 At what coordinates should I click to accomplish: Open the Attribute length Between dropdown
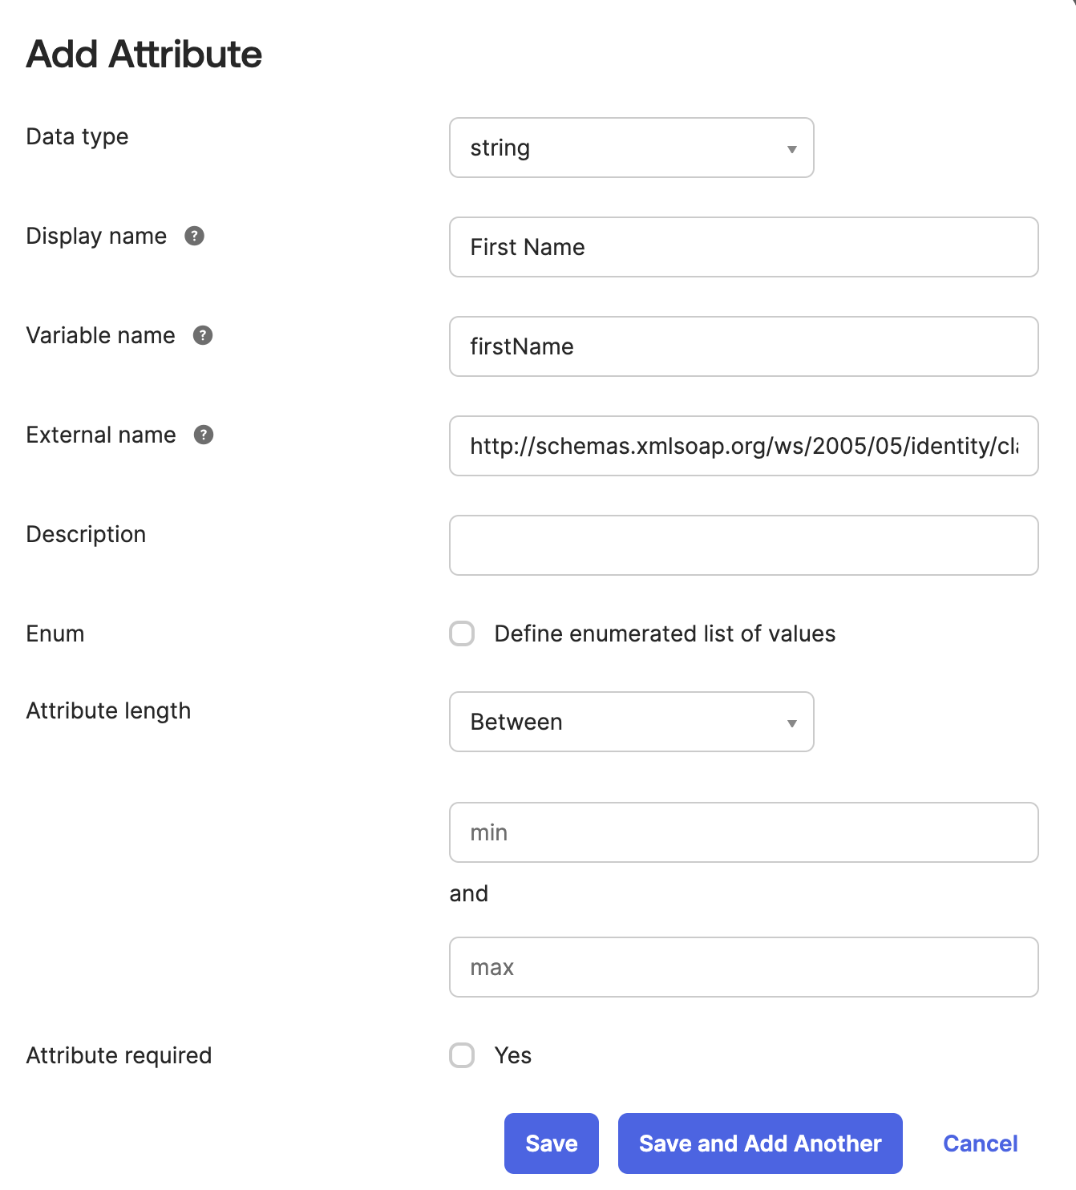[631, 722]
